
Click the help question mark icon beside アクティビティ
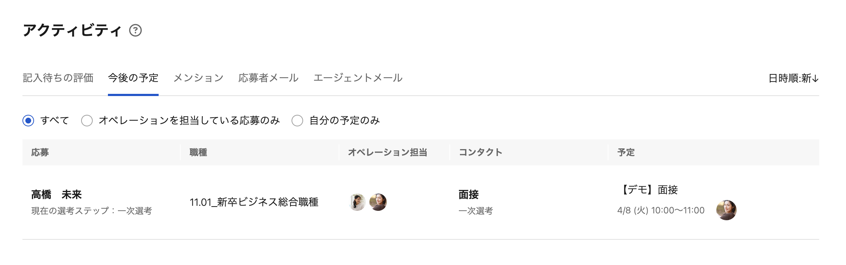point(135,30)
